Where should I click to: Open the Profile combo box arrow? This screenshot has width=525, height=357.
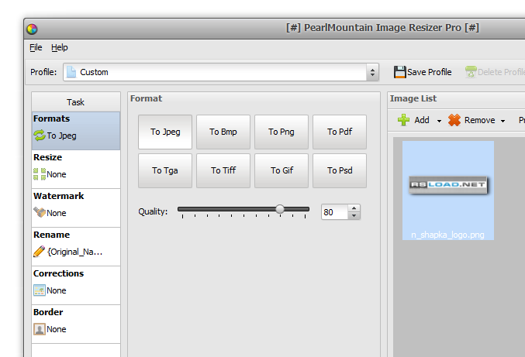coord(372,72)
